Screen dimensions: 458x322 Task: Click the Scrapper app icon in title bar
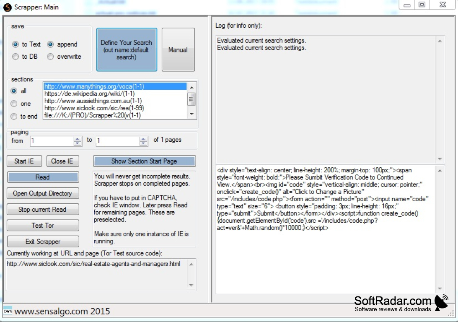coord(8,7)
